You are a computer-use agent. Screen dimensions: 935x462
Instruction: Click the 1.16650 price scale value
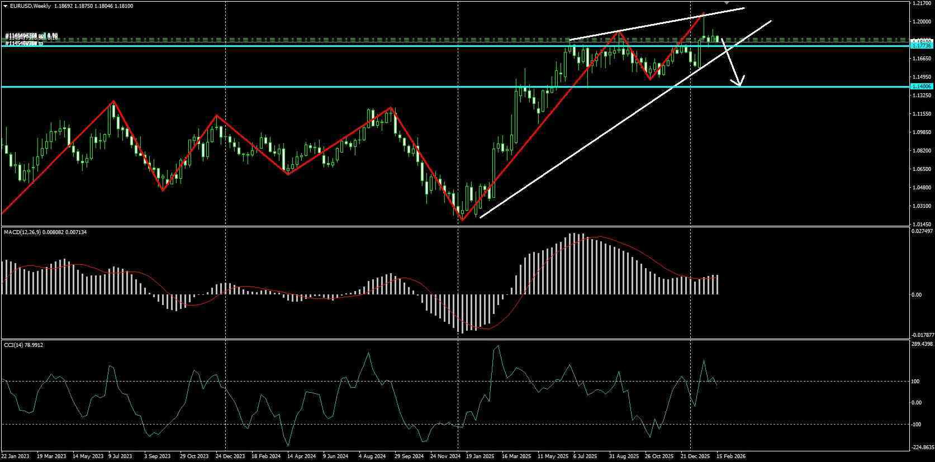click(x=920, y=59)
